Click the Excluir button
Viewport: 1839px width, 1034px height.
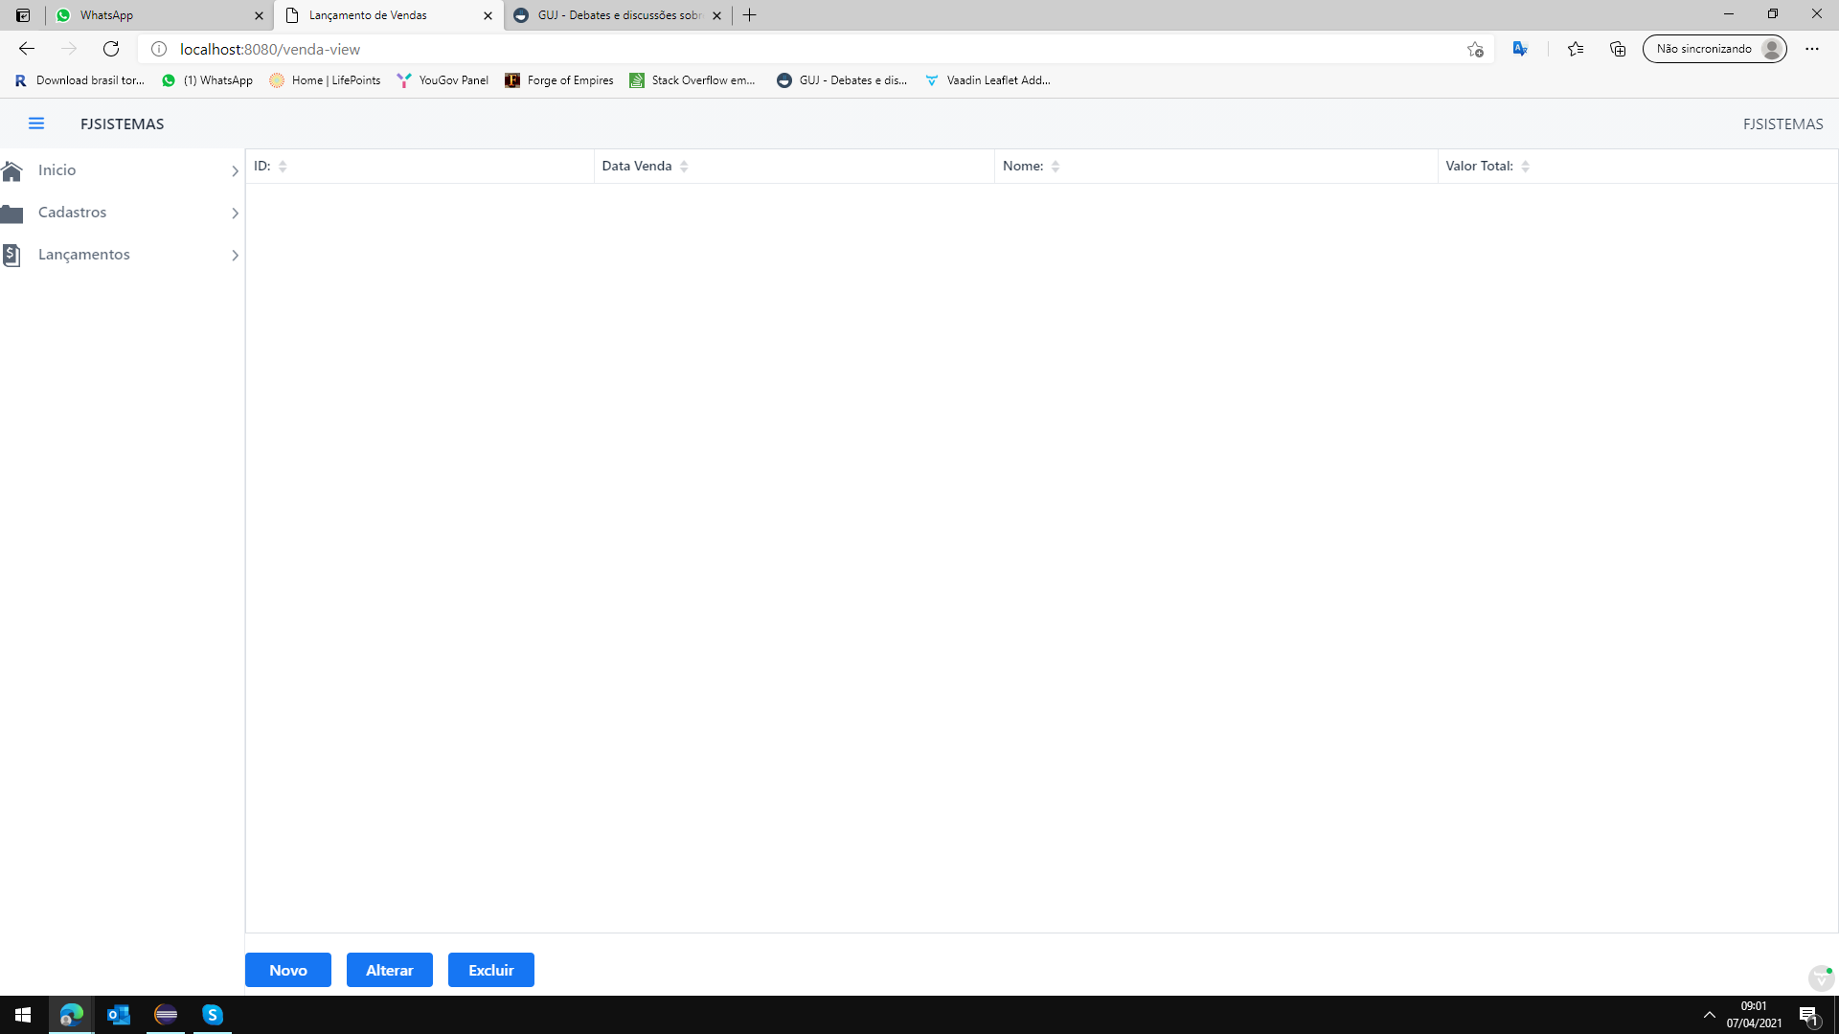coord(490,970)
